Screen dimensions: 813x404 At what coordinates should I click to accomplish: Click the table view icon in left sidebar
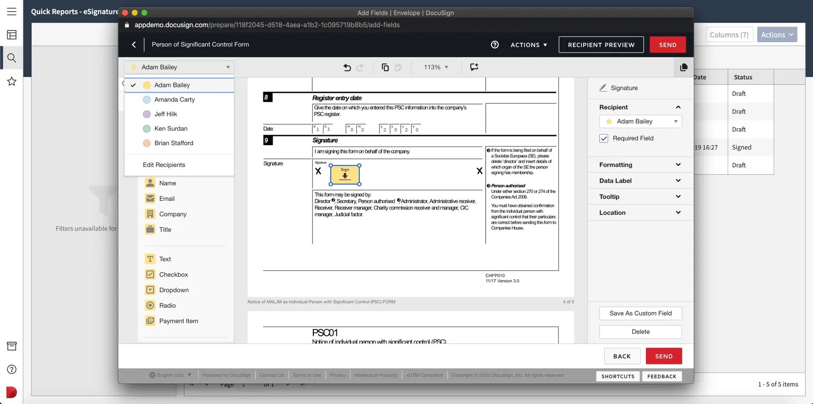pos(12,35)
